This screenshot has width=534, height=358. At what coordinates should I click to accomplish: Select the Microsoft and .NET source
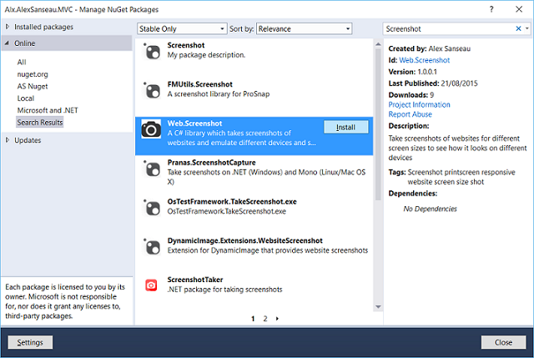point(48,110)
